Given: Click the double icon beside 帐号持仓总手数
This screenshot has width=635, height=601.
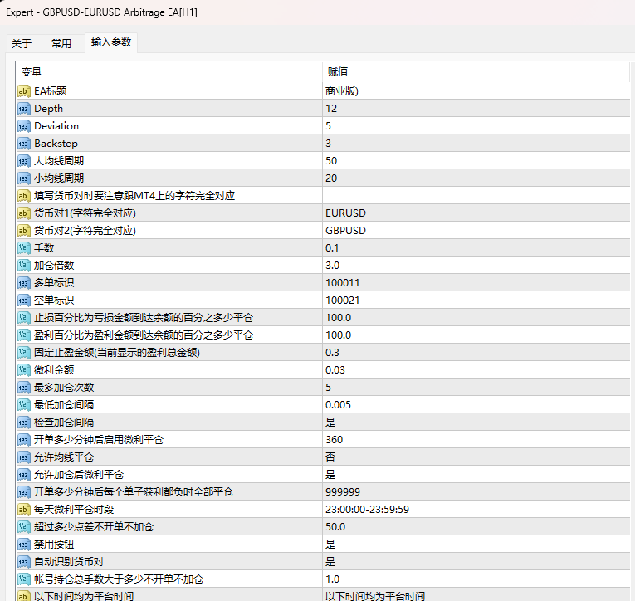Looking at the screenshot, I should pyautogui.click(x=24, y=579).
